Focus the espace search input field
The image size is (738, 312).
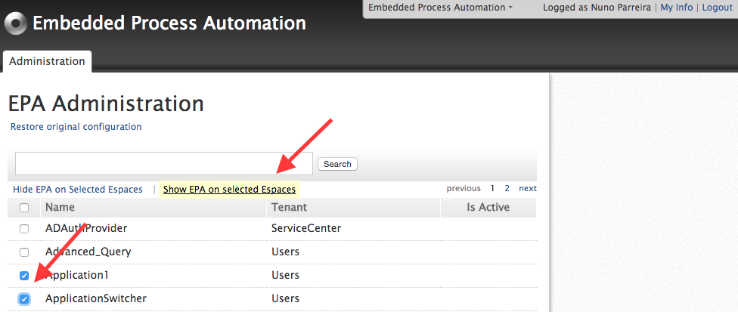coord(164,163)
